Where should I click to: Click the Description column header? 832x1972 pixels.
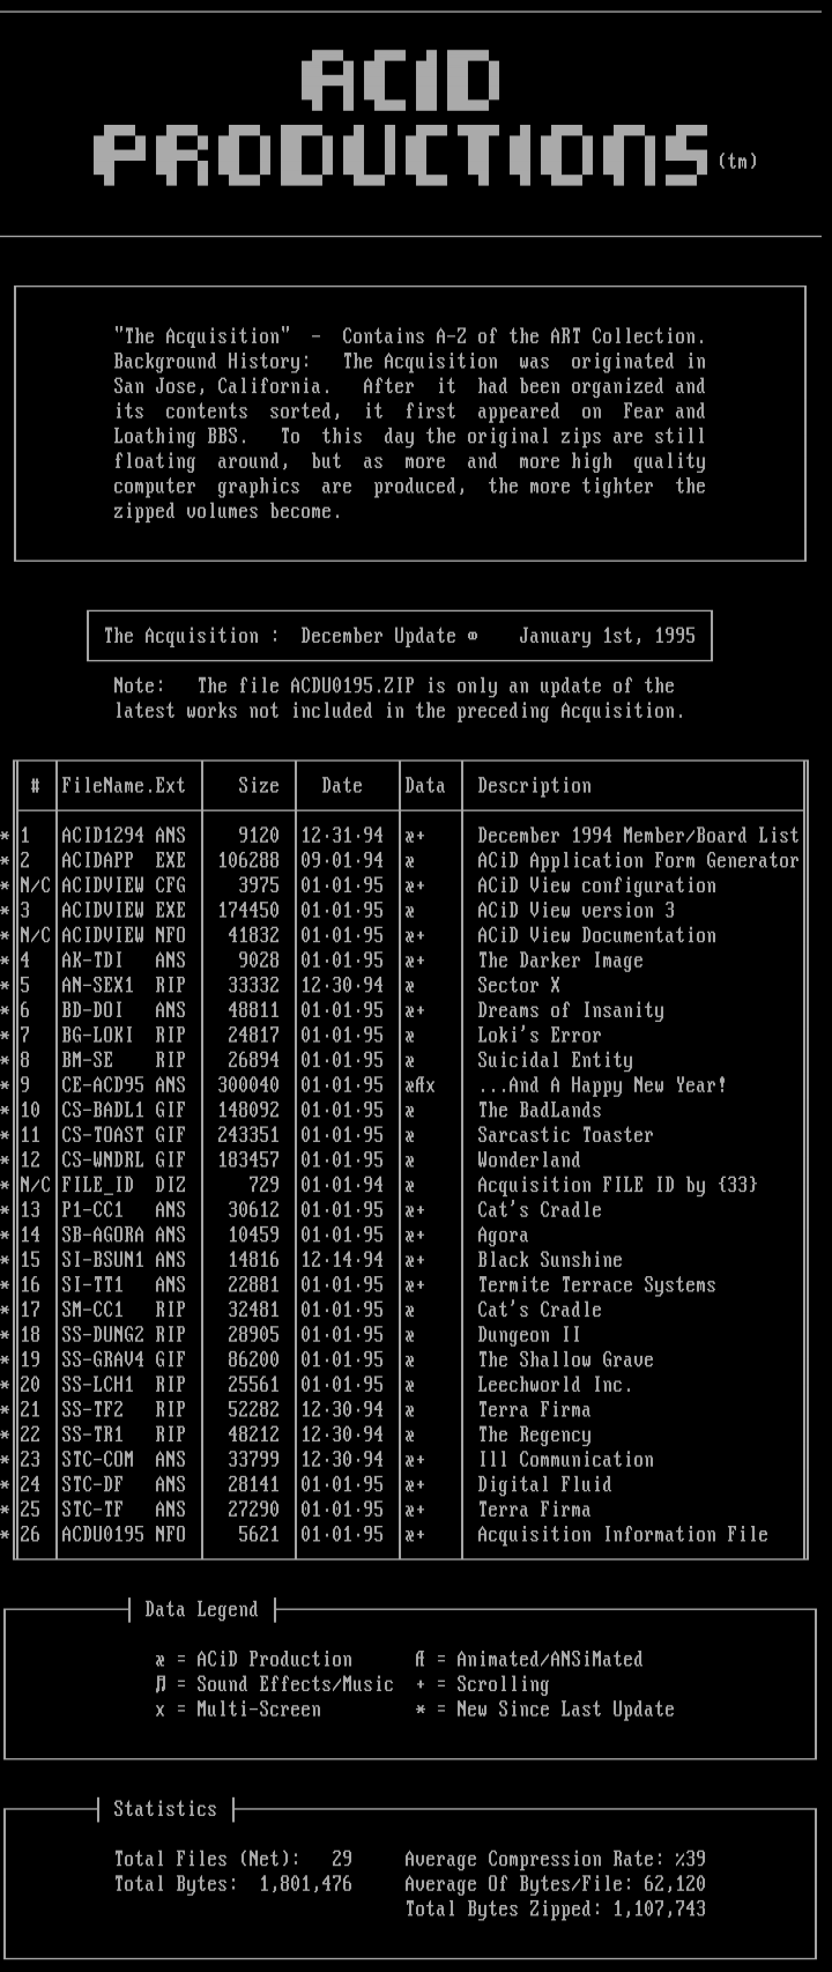(534, 785)
